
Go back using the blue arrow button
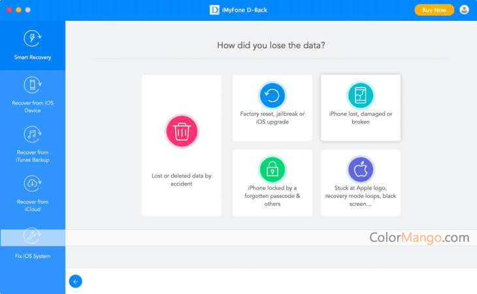75,281
